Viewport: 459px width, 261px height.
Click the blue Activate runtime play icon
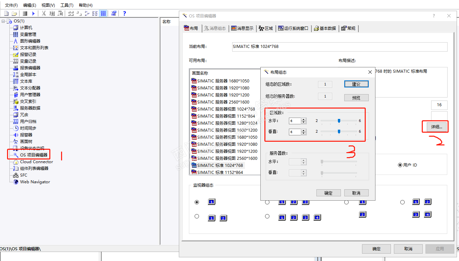(x=33, y=13)
